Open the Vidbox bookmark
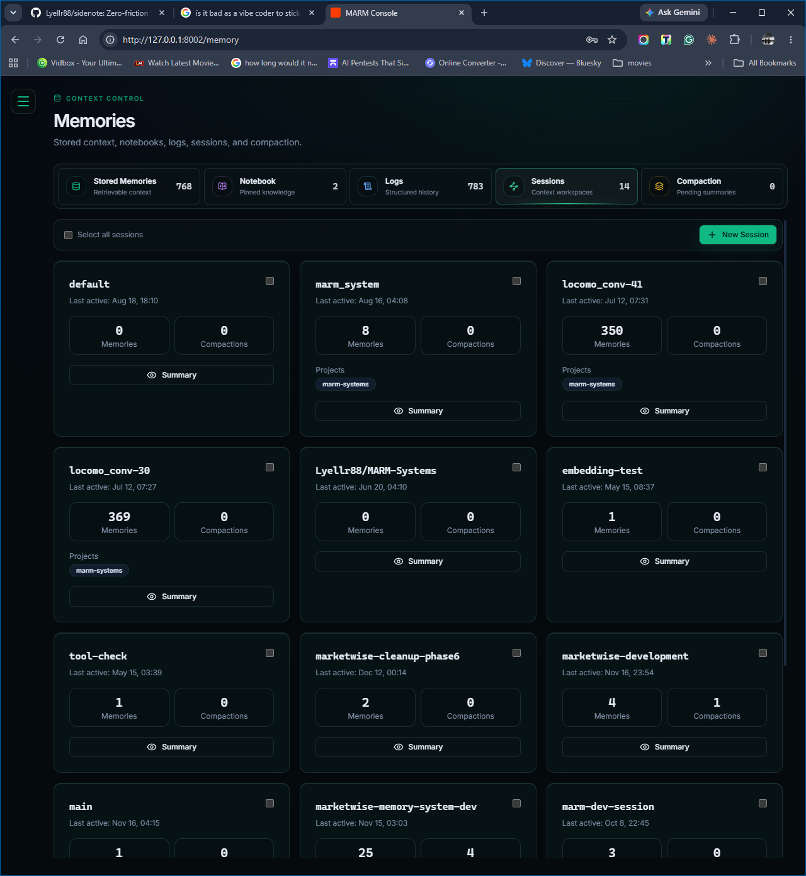Viewport: 806px width, 876px height. coord(80,63)
